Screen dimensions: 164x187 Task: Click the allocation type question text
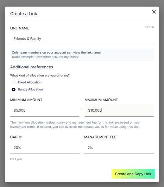coord(40,75)
